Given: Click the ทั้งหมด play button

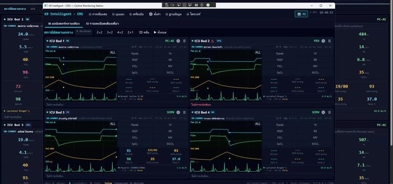Looking at the screenshot, I should pos(160,32).
